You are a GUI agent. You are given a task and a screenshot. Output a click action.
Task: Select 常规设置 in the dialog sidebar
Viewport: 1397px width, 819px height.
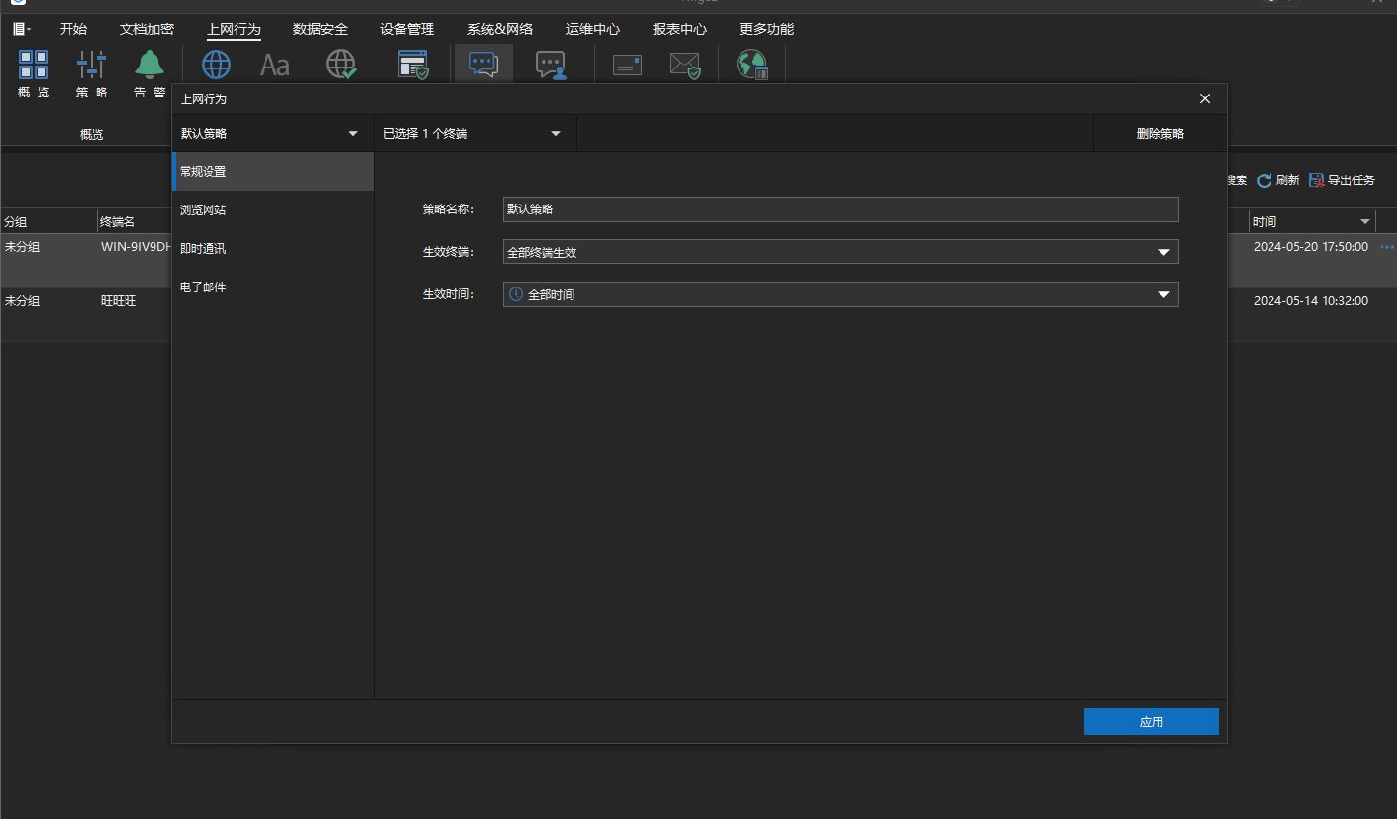click(272, 172)
